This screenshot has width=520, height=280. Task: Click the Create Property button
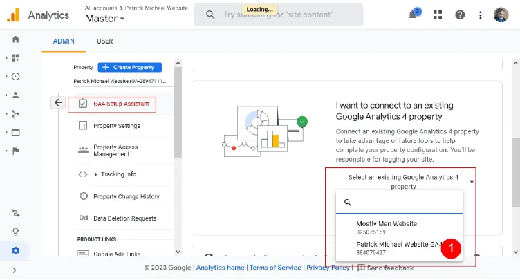point(130,67)
